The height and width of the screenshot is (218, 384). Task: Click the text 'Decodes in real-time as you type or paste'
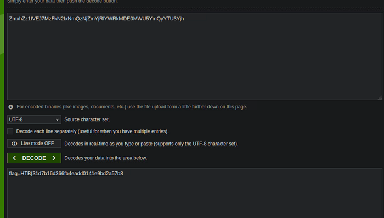(109, 144)
